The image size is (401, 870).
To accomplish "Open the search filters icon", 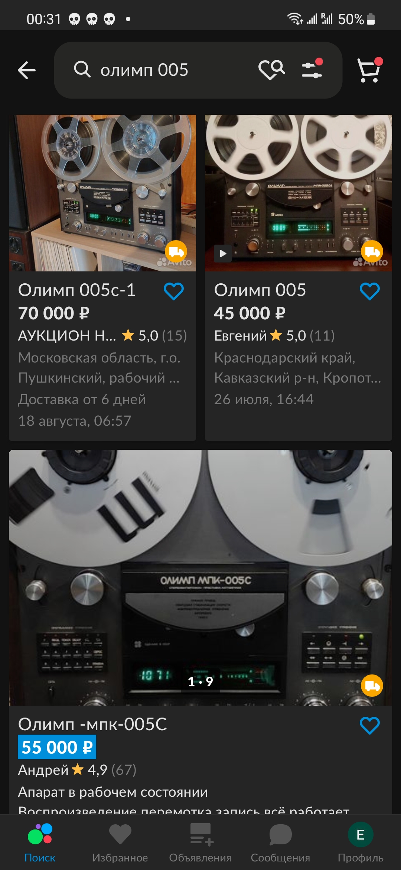I will tap(312, 69).
